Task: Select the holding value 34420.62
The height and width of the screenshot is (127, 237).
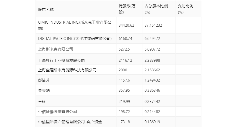Action: click(x=126, y=25)
